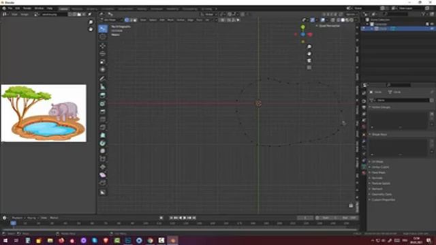This screenshot has width=436, height=245.
Task: Switch to the Modeling workspace tab
Action: click(77, 9)
